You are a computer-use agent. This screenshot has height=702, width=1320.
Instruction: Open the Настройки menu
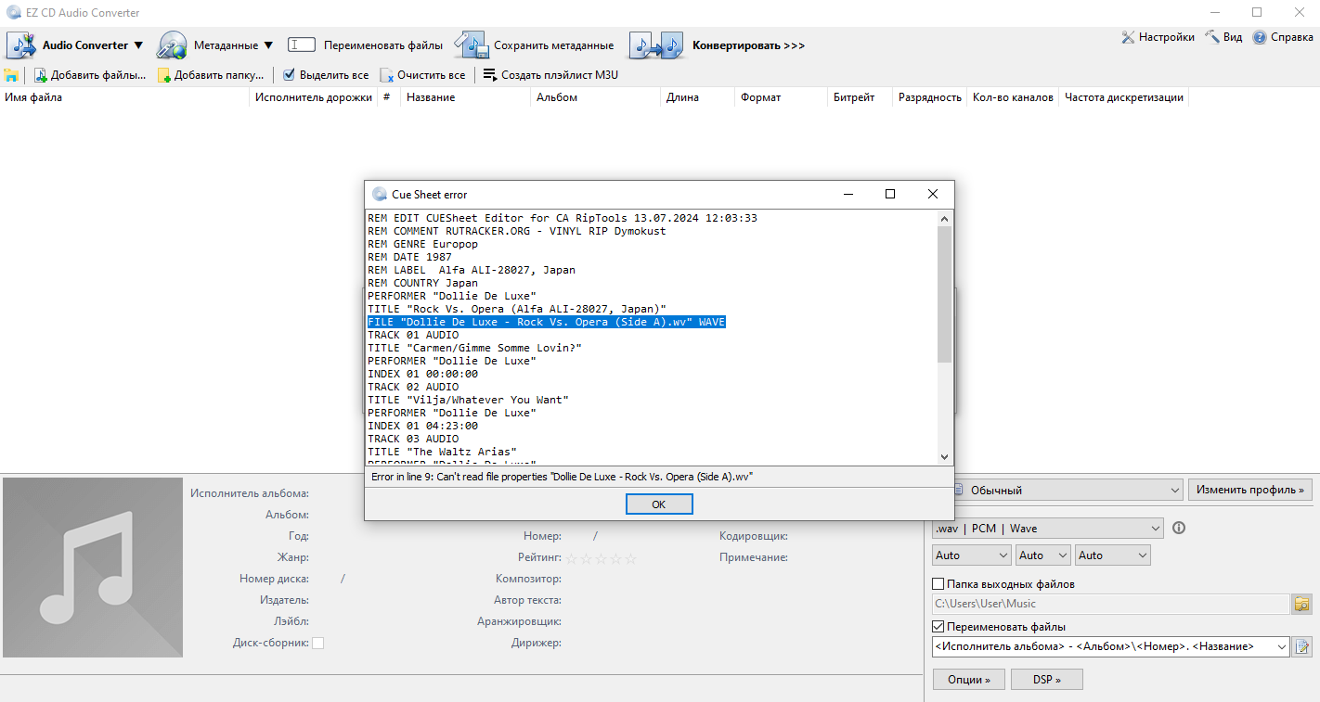pos(1158,37)
